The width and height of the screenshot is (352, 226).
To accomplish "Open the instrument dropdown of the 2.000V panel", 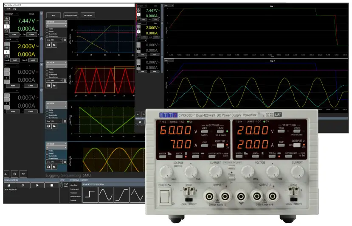I will pos(11,39).
